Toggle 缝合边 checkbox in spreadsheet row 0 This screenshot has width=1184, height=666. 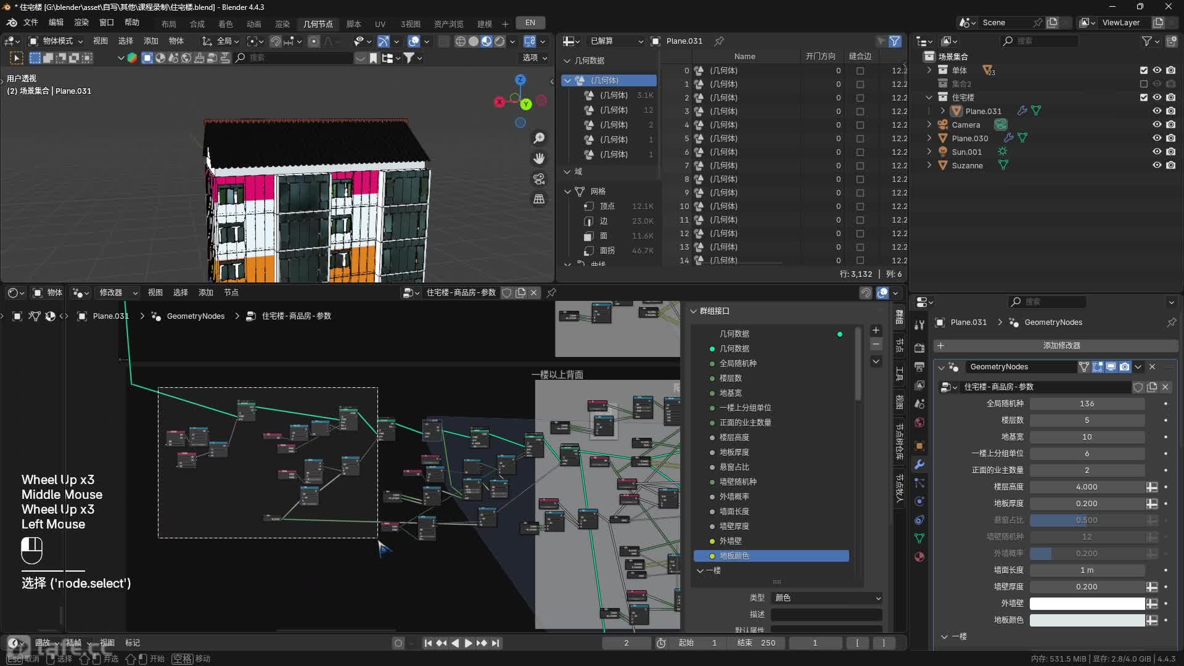point(860,71)
